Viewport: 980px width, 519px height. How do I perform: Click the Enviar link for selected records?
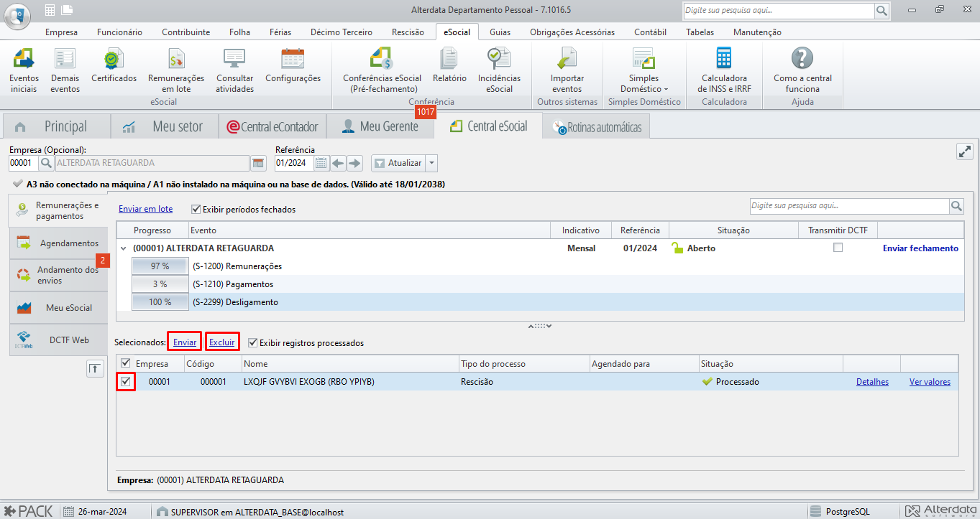[185, 342]
